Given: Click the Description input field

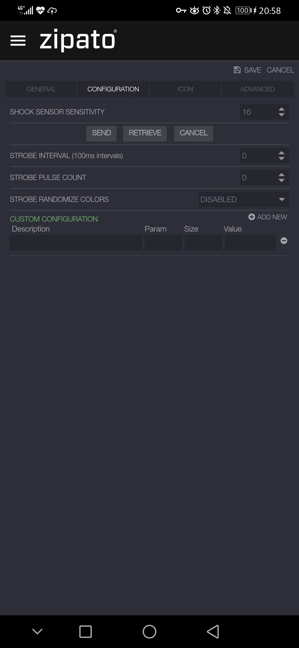Looking at the screenshot, I should 76,243.
